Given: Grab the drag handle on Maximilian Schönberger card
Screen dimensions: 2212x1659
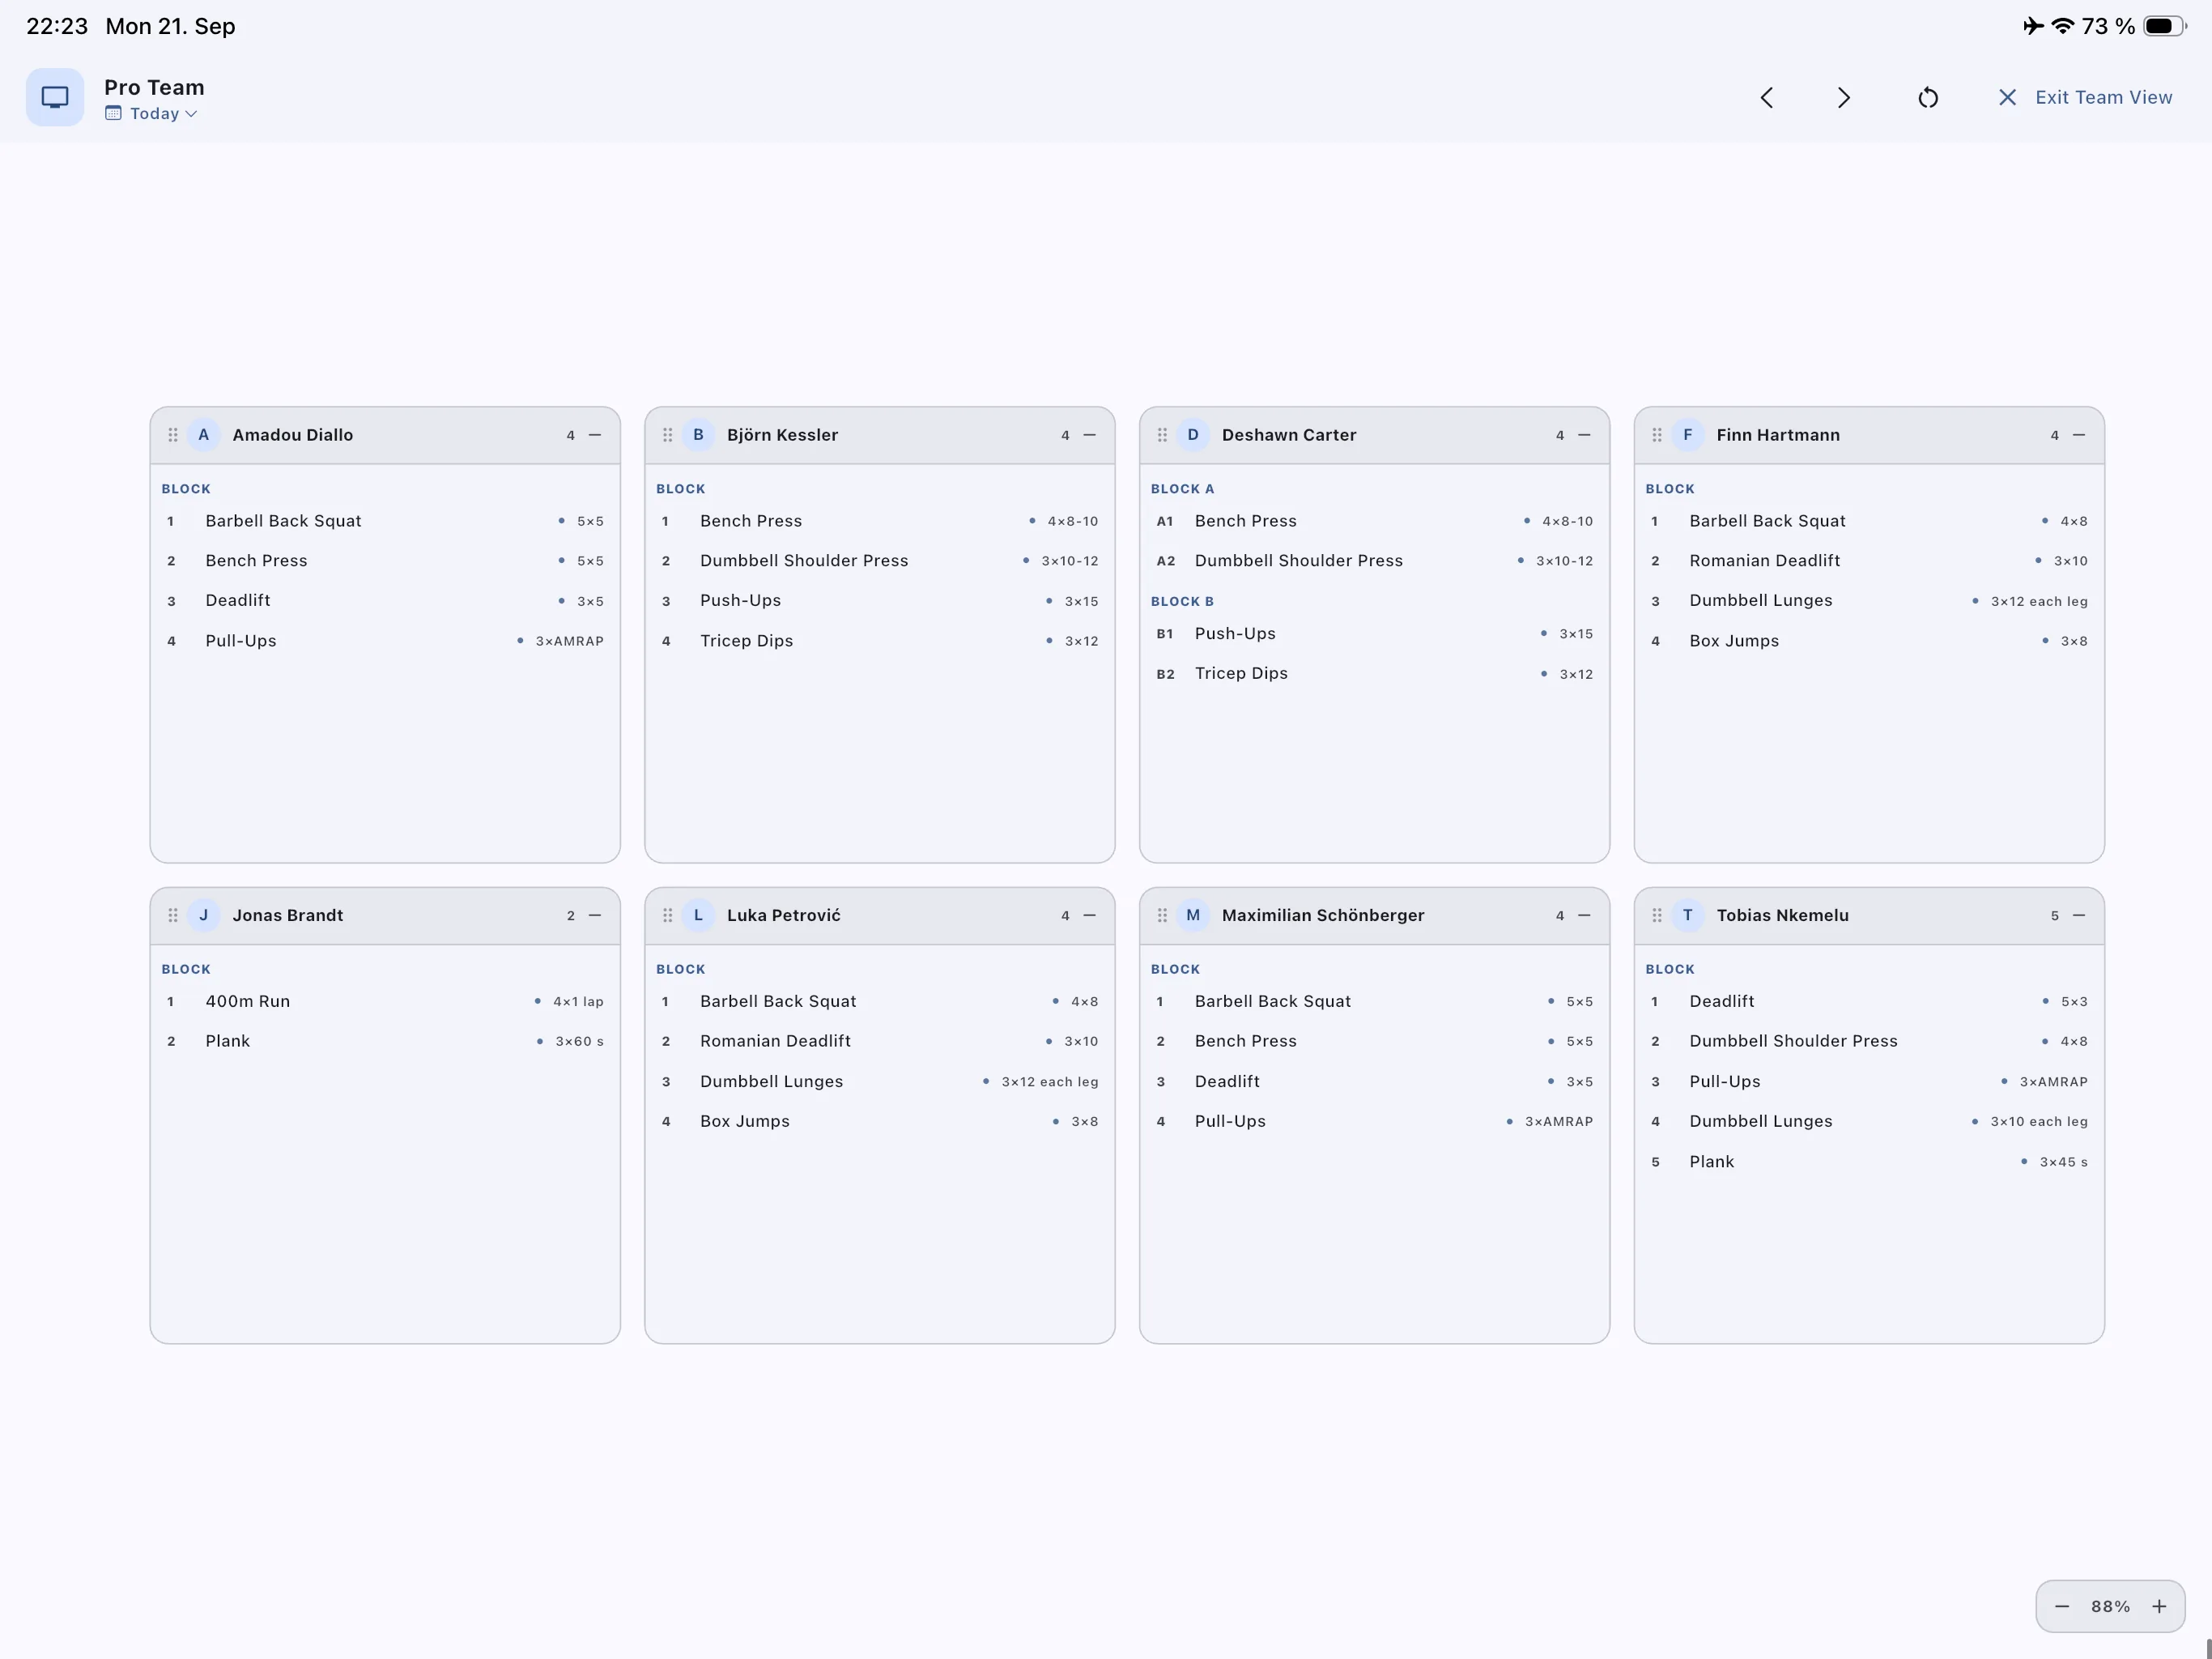Looking at the screenshot, I should point(1162,915).
